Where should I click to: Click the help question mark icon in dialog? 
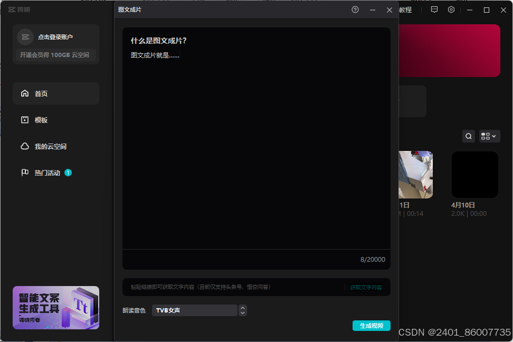(355, 10)
